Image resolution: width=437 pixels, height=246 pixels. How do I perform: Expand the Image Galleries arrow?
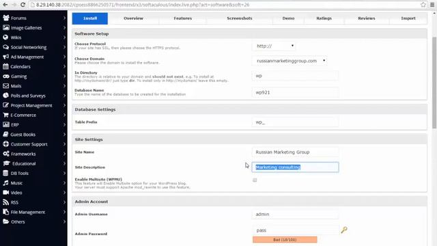coord(64,27)
